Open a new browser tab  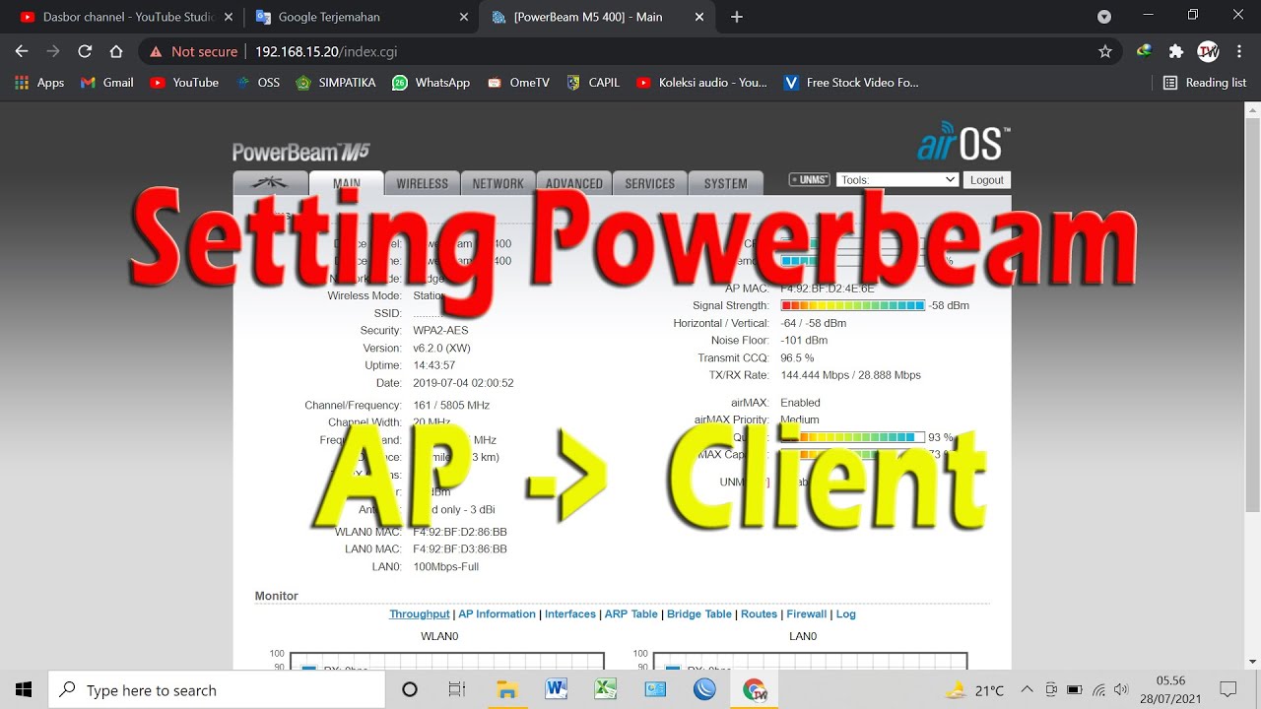[737, 17]
